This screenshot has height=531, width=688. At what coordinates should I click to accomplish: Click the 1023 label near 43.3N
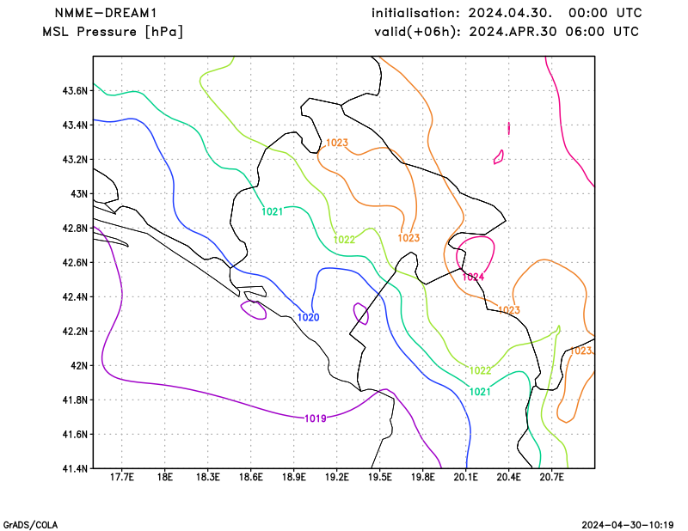tap(337, 143)
